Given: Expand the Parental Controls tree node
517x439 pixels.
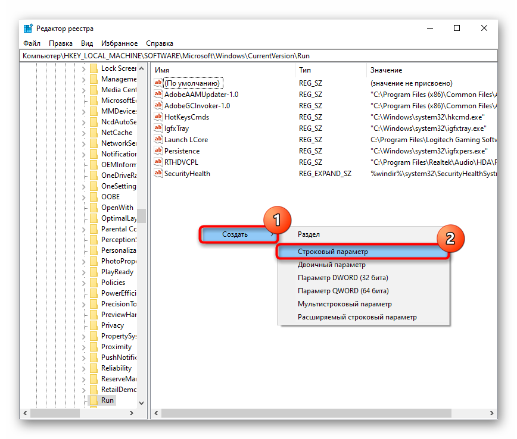Looking at the screenshot, I should pyautogui.click(x=83, y=229).
